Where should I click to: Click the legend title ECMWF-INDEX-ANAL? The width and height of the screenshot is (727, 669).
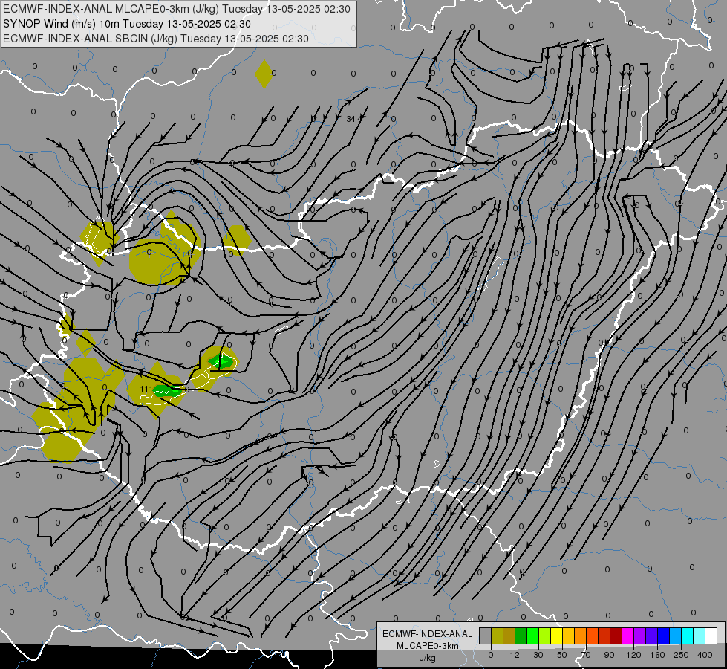pyautogui.click(x=428, y=634)
